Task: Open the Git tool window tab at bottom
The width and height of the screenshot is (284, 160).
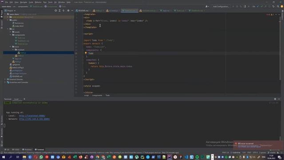Action: tap(7, 150)
